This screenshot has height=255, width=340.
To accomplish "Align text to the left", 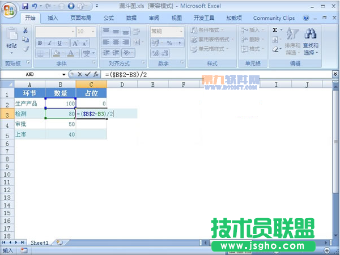I will click(106, 42).
